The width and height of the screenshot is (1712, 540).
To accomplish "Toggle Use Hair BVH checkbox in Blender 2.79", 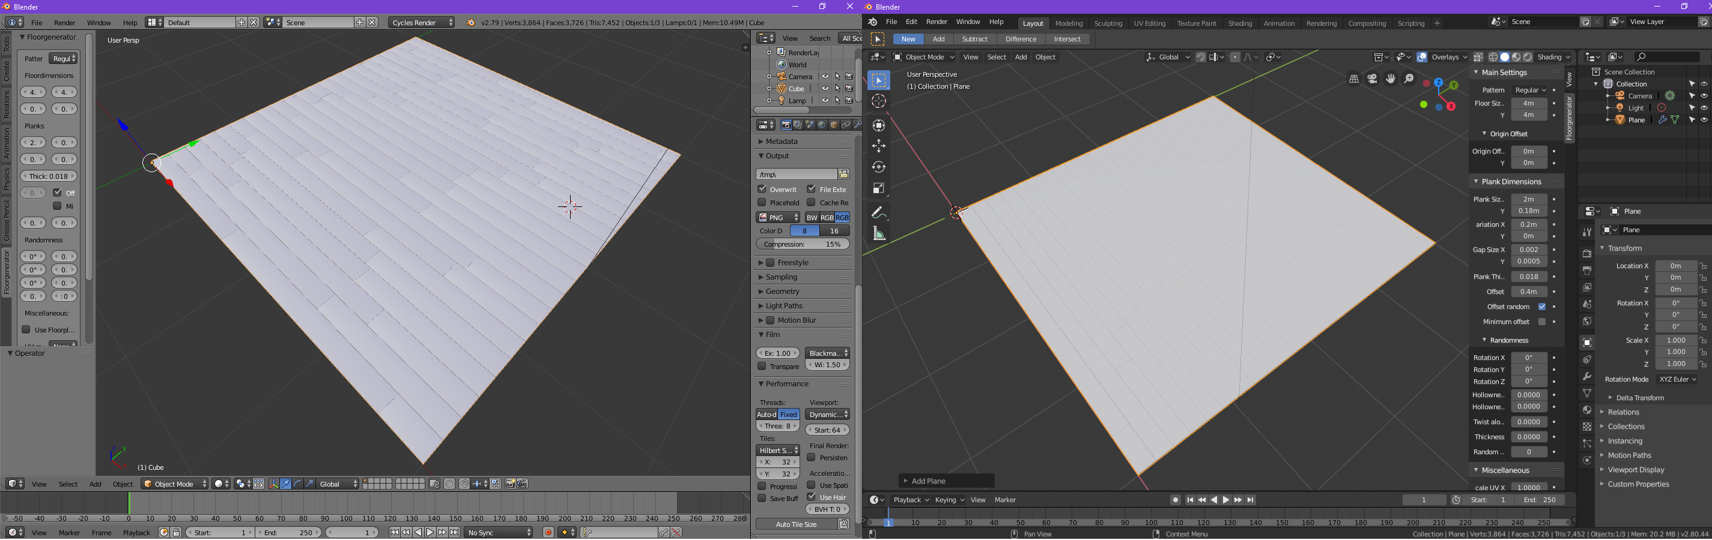I will tap(812, 497).
